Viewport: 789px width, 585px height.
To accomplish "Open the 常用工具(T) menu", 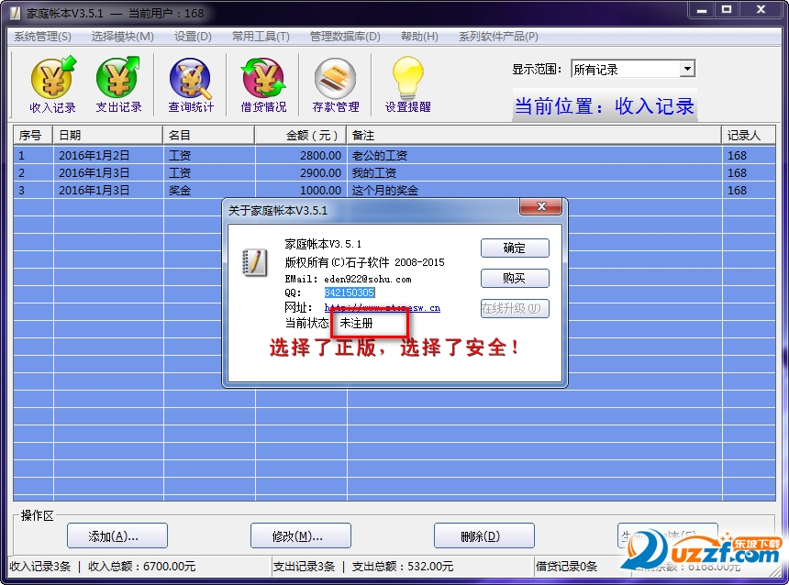I will 261,37.
